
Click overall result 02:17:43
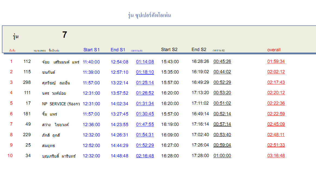tap(276, 82)
